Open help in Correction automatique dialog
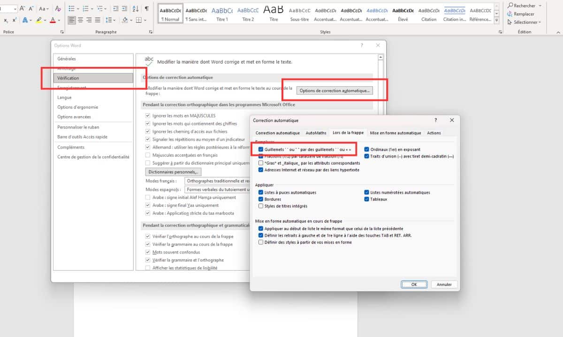This screenshot has width=563, height=337. tap(436, 120)
